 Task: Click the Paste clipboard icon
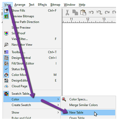pyautogui.click(x=83, y=12)
